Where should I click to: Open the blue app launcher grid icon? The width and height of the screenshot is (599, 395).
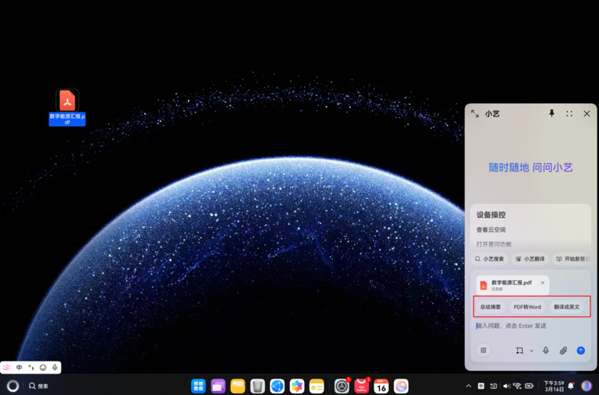pyautogui.click(x=198, y=386)
